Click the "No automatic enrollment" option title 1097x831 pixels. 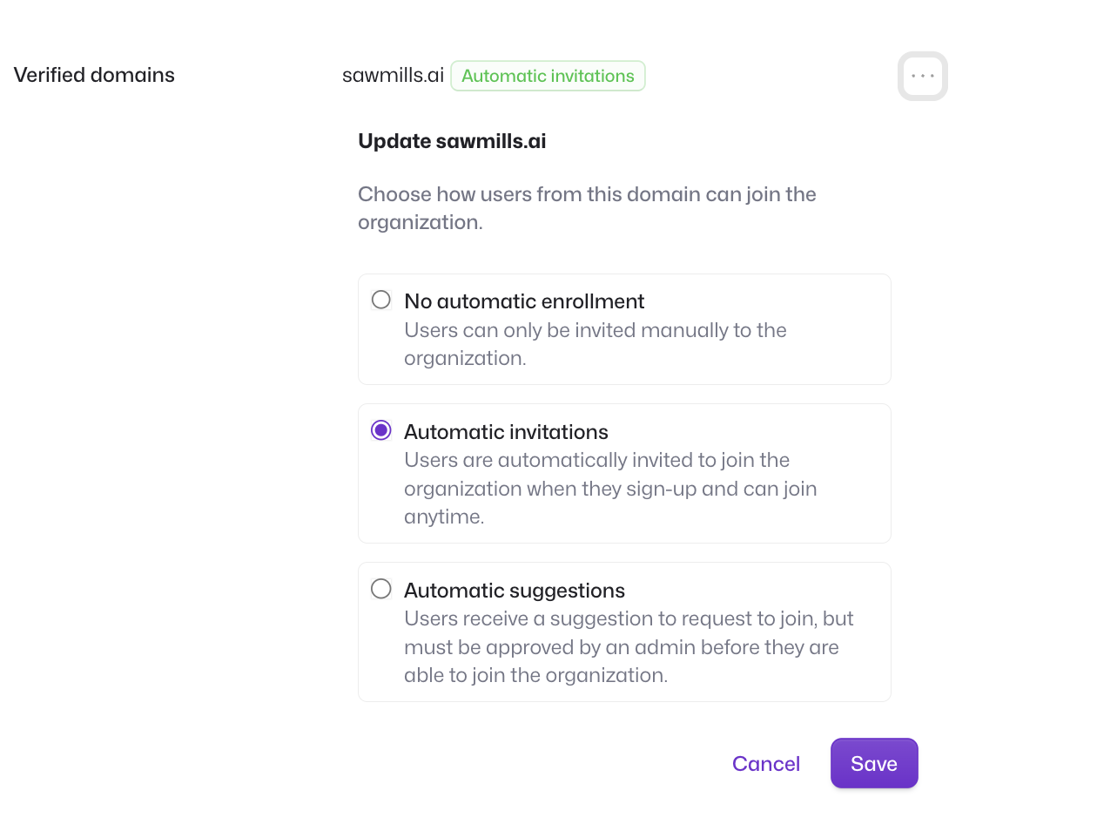tap(524, 301)
